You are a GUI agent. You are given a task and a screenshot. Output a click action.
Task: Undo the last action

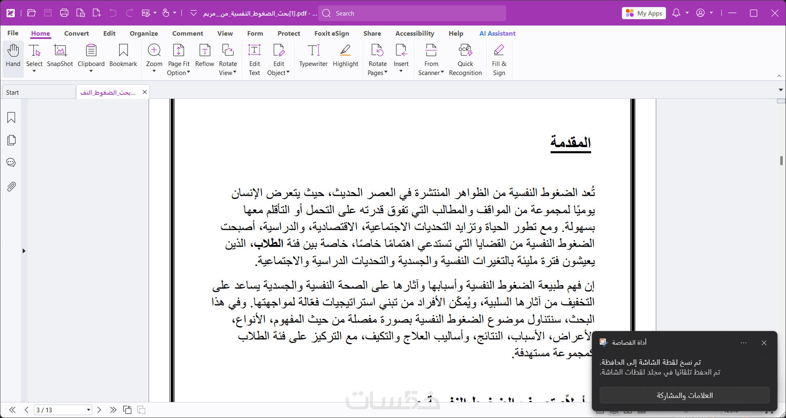pyautogui.click(x=113, y=13)
